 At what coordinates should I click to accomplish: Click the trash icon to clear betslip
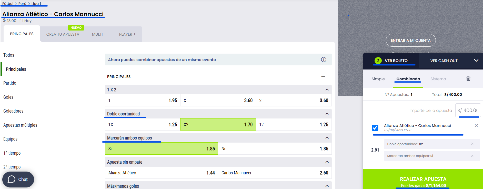(x=468, y=78)
